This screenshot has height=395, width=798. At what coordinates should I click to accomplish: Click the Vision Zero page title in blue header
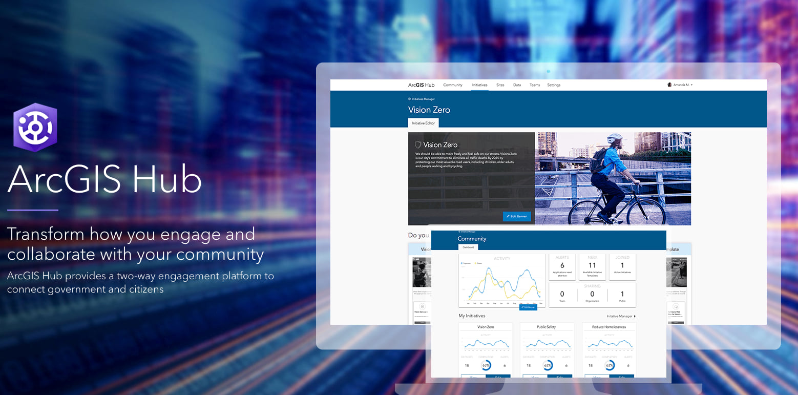[429, 110]
